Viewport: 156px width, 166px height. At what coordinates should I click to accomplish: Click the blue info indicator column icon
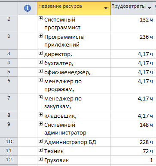tap(28, 8)
